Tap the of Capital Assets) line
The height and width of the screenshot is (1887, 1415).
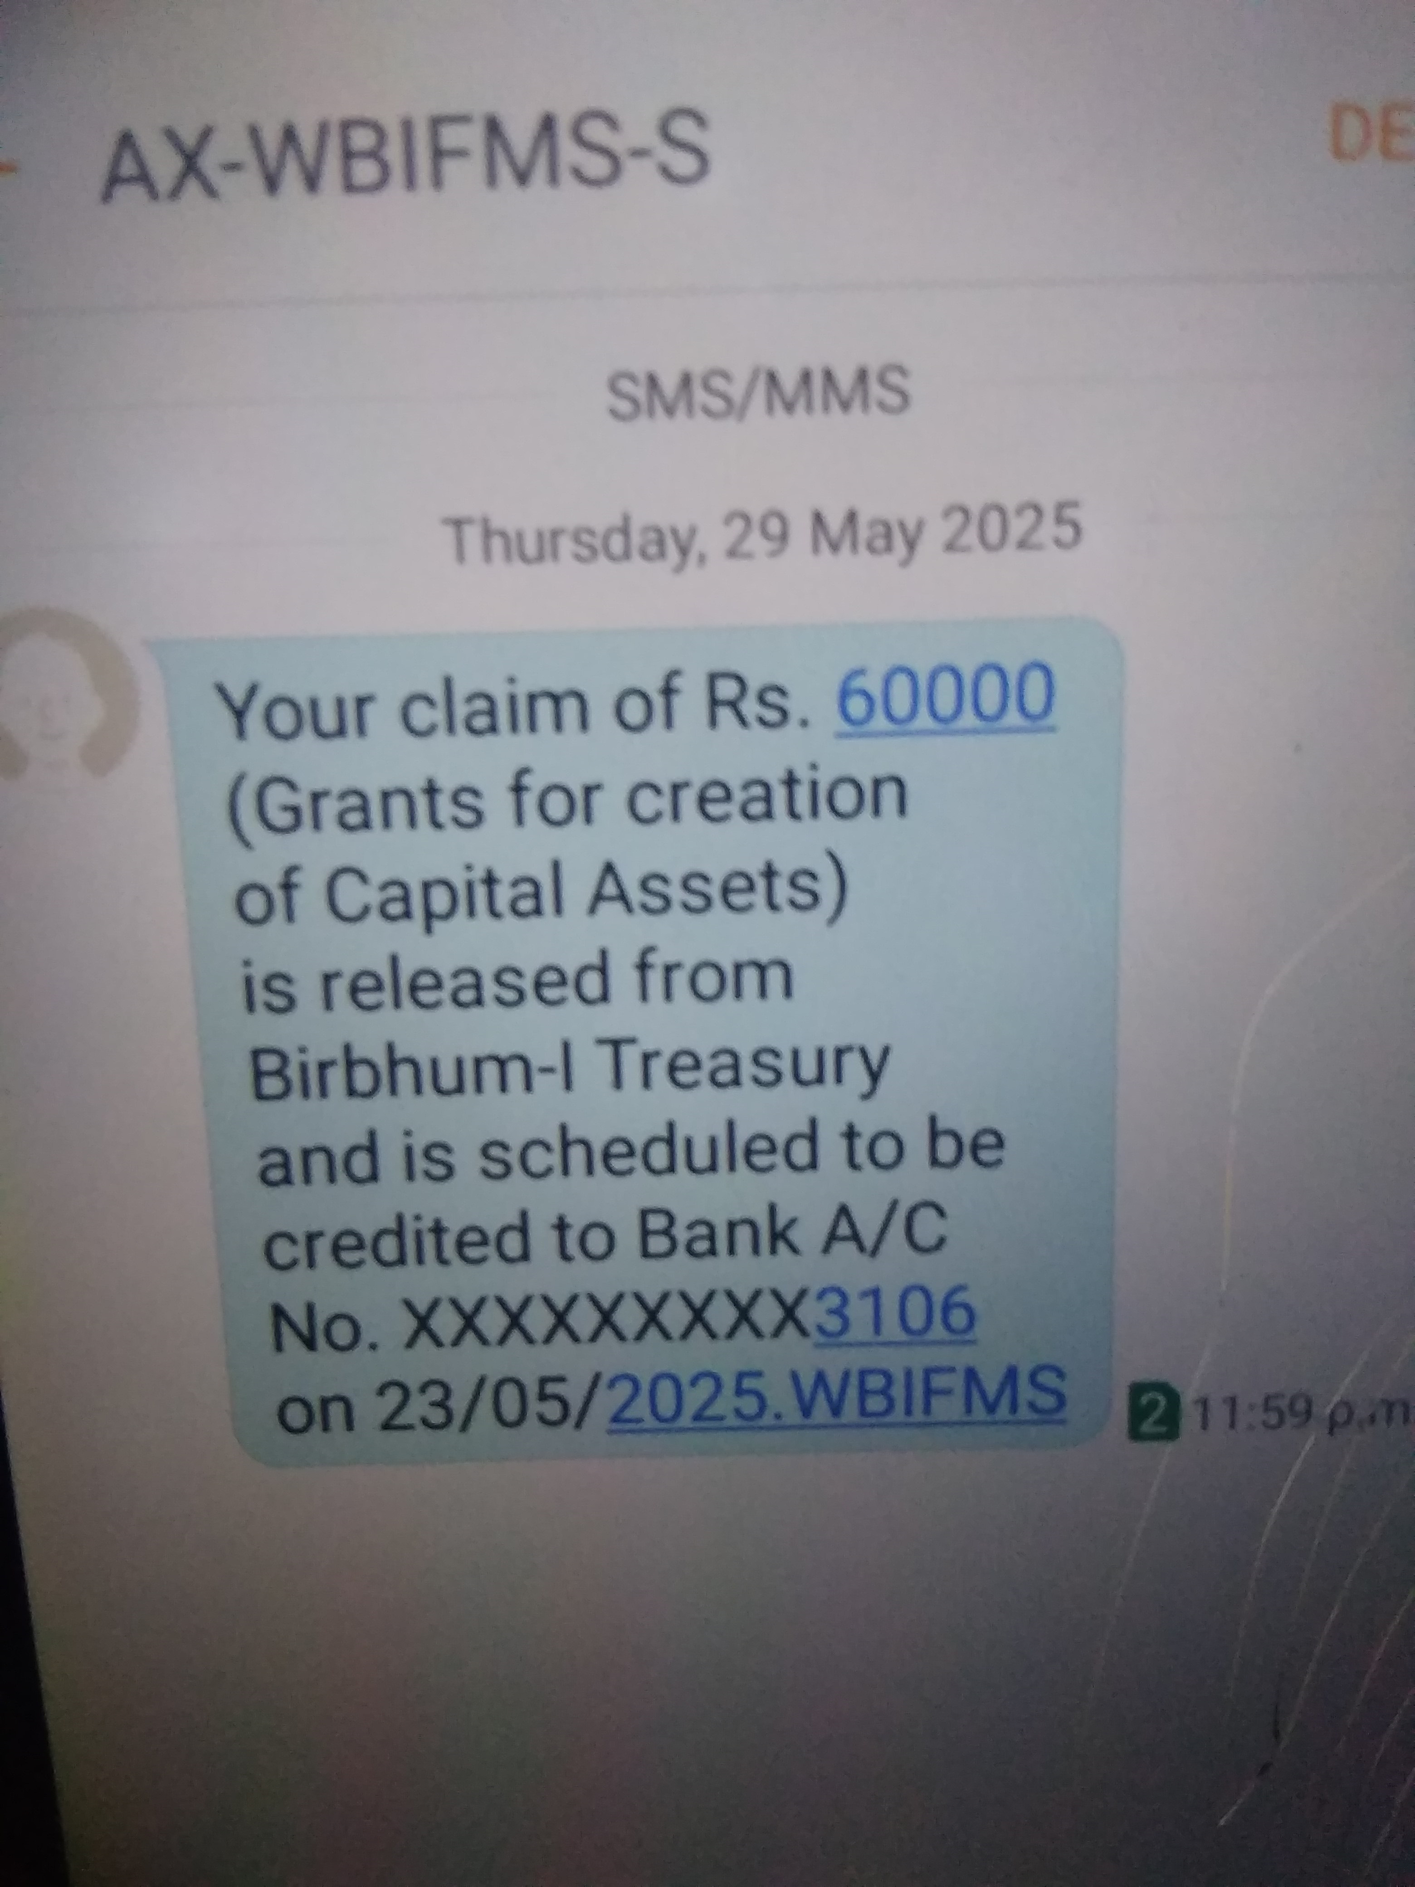click(x=542, y=890)
